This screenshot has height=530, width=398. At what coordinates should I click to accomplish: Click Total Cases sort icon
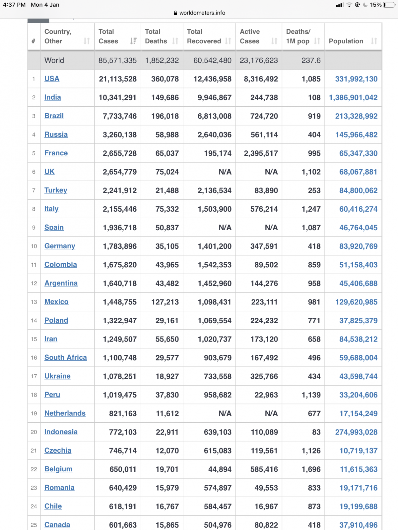click(133, 41)
